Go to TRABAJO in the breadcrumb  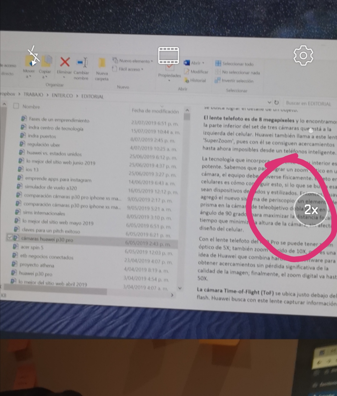point(33,94)
